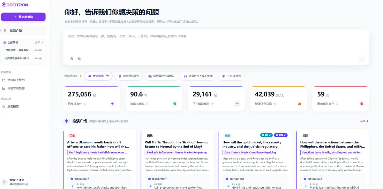
Task: Click the paperclip attachment icon
Action: point(72,58)
